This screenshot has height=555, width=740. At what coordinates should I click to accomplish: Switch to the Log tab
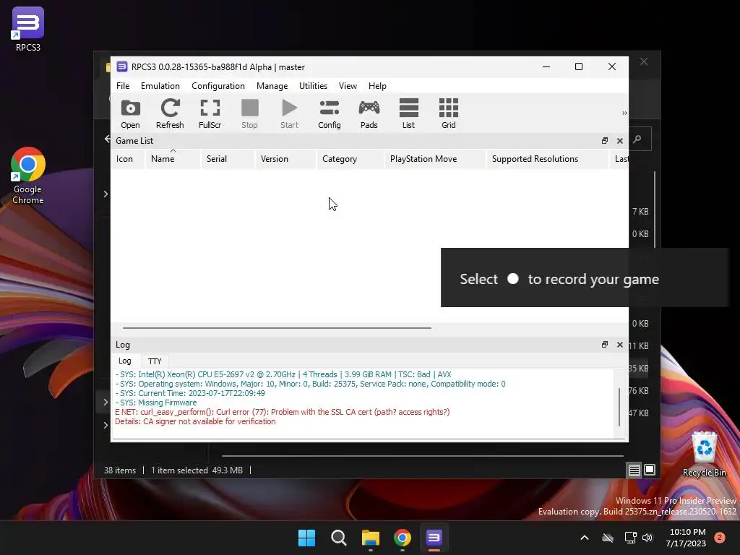pyautogui.click(x=125, y=361)
